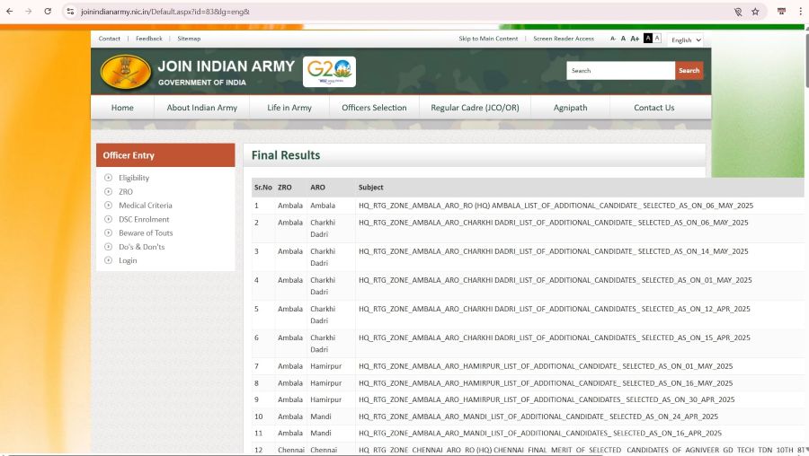Click arrow bullet icon beside ZRO
The width and height of the screenshot is (809, 456).
click(109, 192)
